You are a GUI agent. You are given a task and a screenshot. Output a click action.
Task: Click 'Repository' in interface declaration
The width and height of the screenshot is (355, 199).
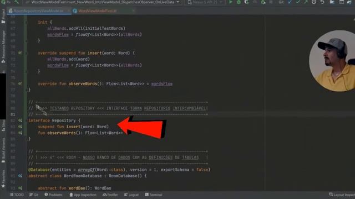click(64, 121)
